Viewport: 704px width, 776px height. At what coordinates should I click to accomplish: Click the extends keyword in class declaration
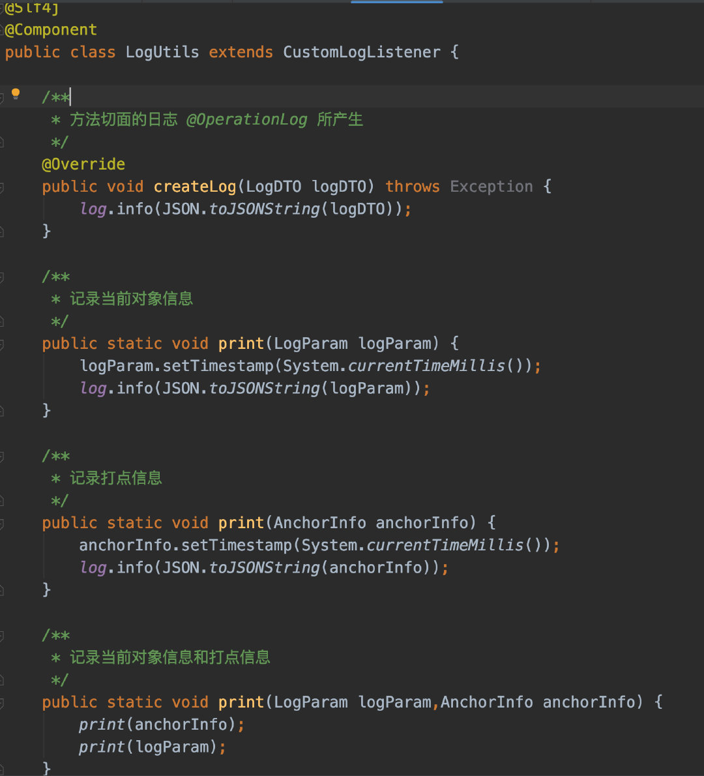coord(241,52)
